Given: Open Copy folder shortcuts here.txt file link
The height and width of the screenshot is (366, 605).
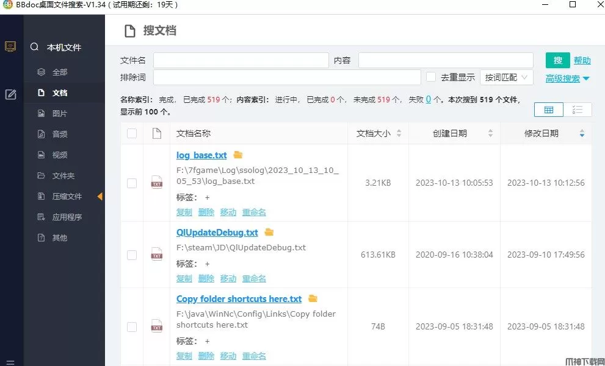Looking at the screenshot, I should point(239,298).
